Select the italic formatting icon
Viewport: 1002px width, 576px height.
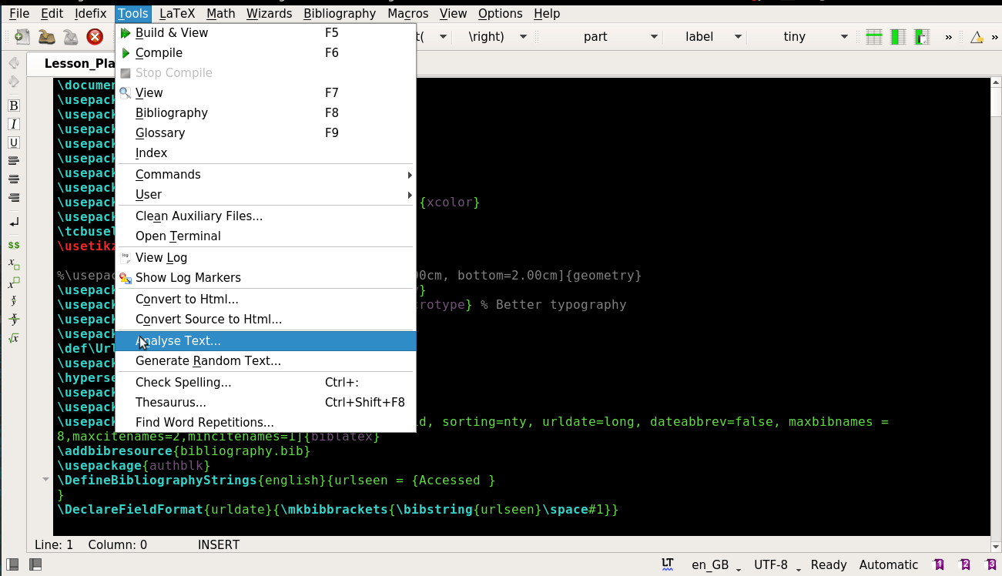[x=13, y=124]
